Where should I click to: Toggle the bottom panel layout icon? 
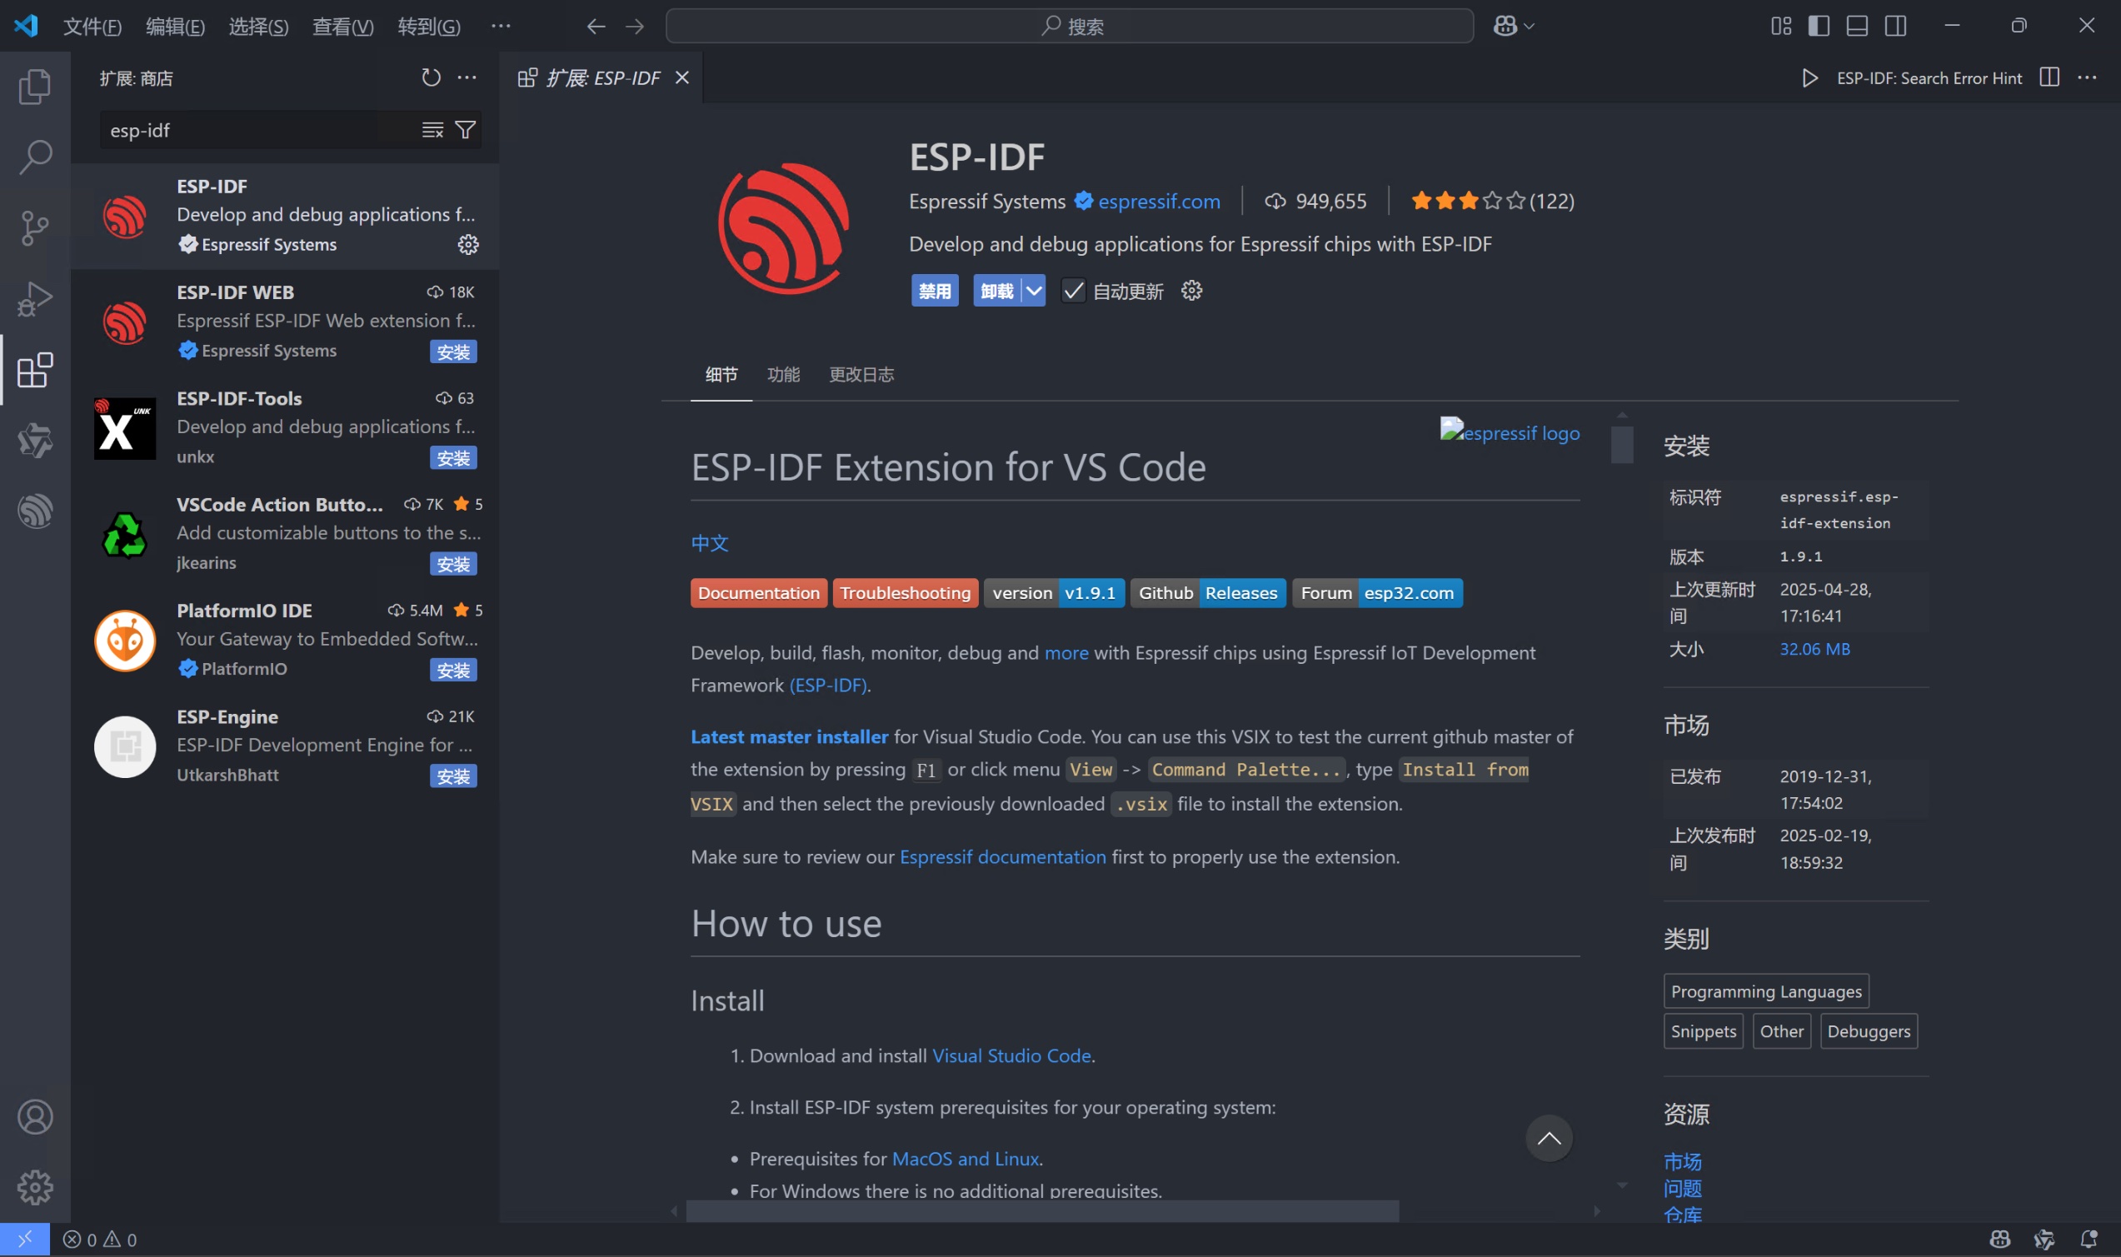(1857, 27)
